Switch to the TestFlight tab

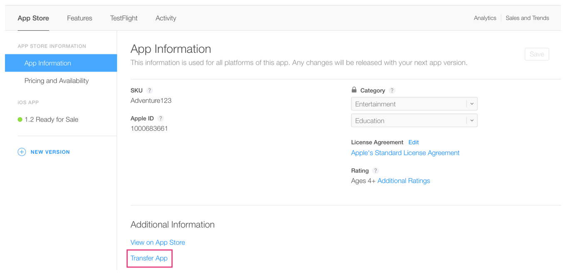[124, 18]
